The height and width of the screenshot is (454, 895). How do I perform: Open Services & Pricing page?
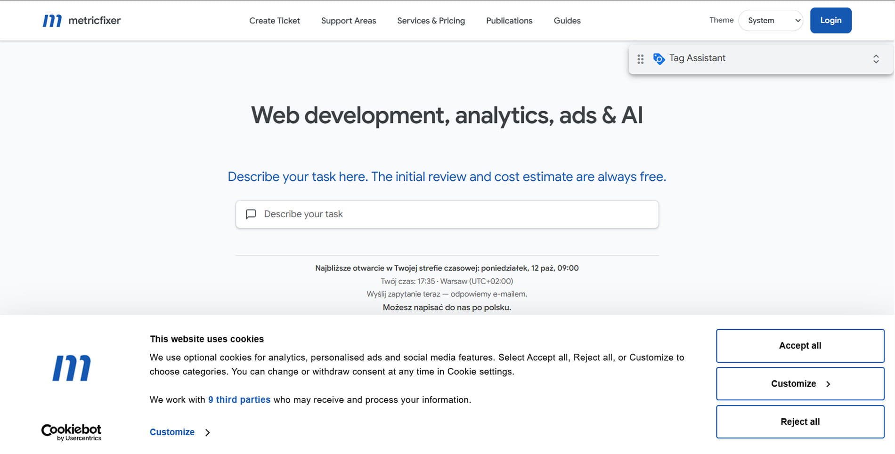(431, 21)
